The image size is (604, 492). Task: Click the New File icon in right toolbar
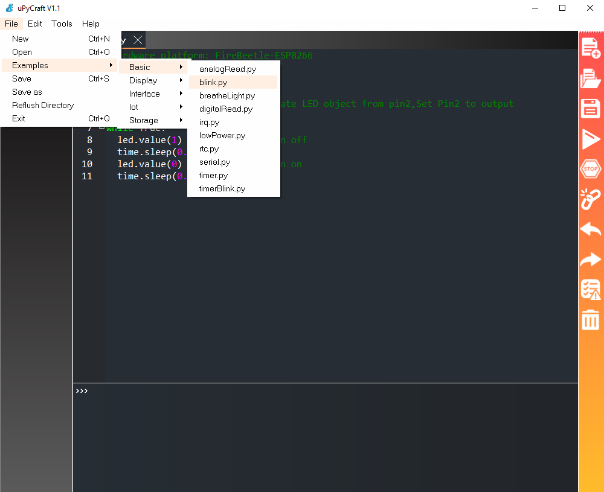(x=590, y=48)
